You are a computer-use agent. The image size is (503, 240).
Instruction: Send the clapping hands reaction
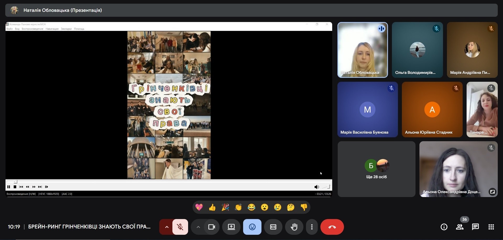[x=238, y=207]
